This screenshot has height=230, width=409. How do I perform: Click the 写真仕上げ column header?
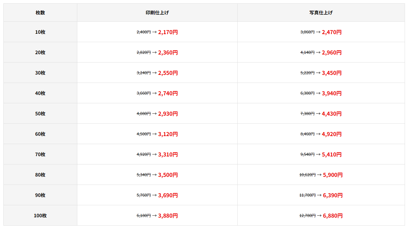321,13
